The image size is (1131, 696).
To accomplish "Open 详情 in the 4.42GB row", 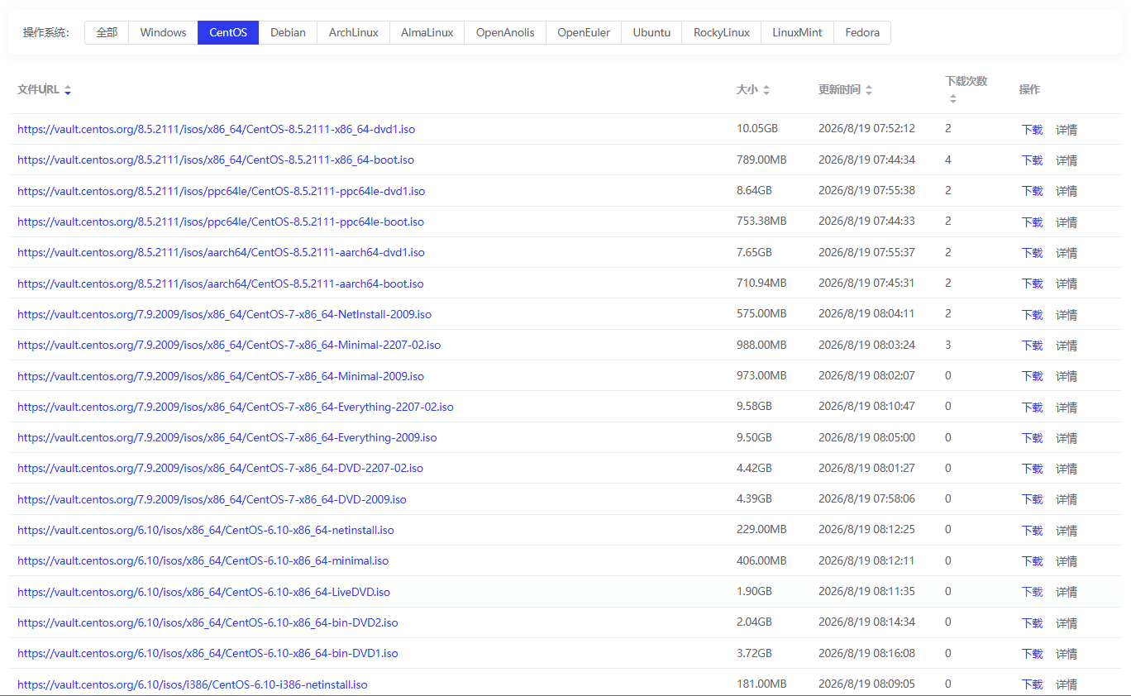I will (1067, 469).
